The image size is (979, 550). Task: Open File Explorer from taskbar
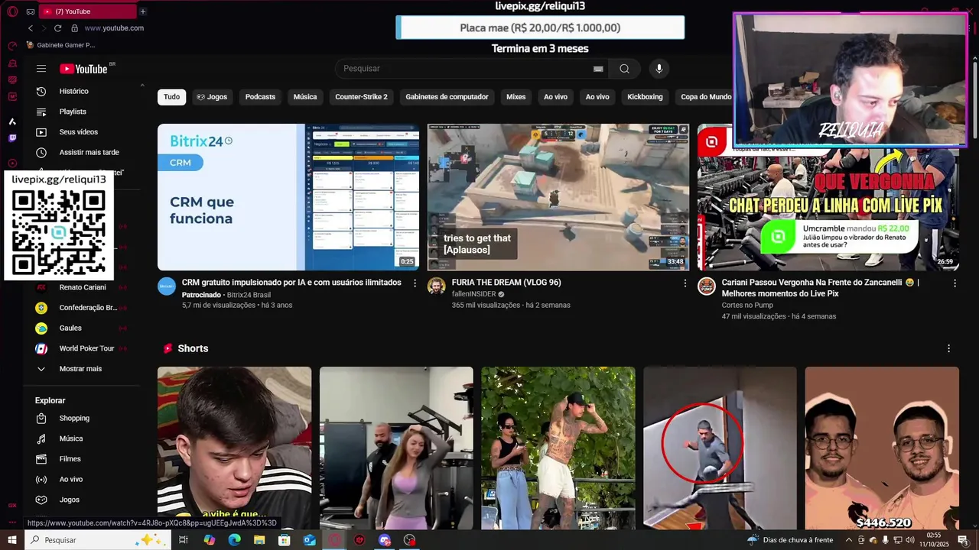pyautogui.click(x=259, y=540)
